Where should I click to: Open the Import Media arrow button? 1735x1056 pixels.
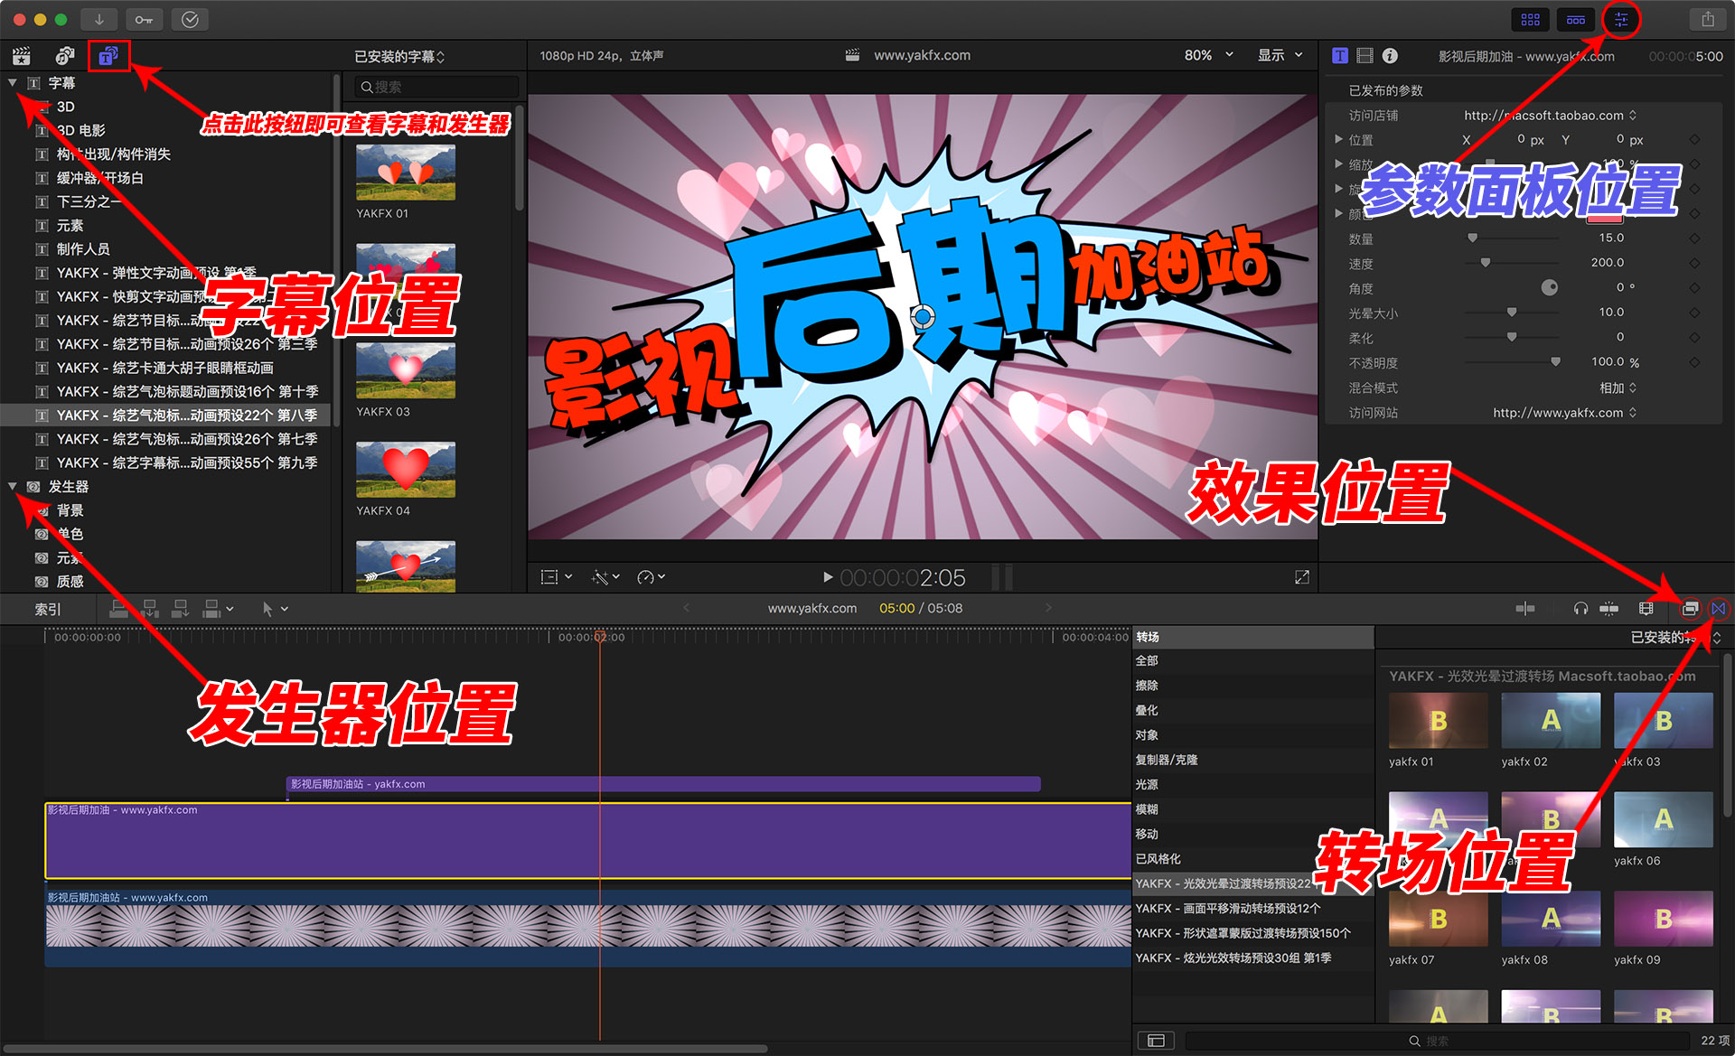(x=98, y=19)
